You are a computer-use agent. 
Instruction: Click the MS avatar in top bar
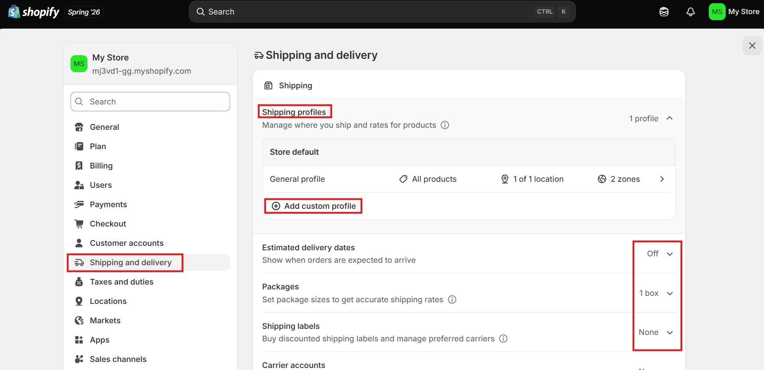(x=717, y=12)
